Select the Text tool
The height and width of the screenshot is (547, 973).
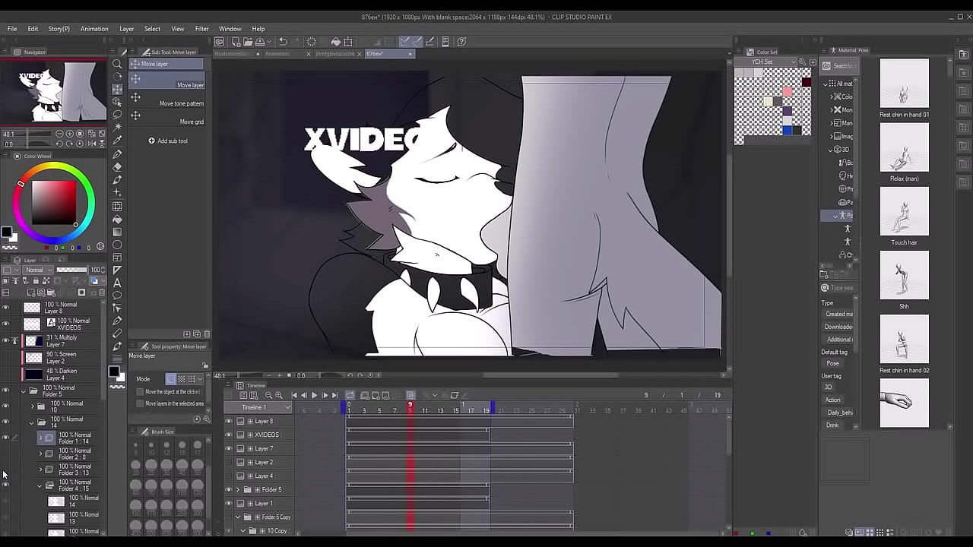click(x=117, y=283)
